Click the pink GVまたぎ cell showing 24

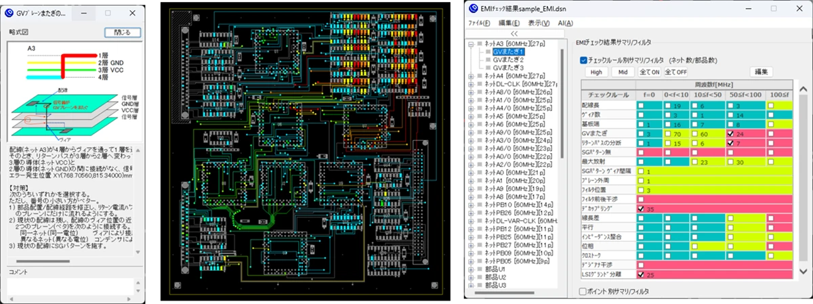click(x=744, y=134)
